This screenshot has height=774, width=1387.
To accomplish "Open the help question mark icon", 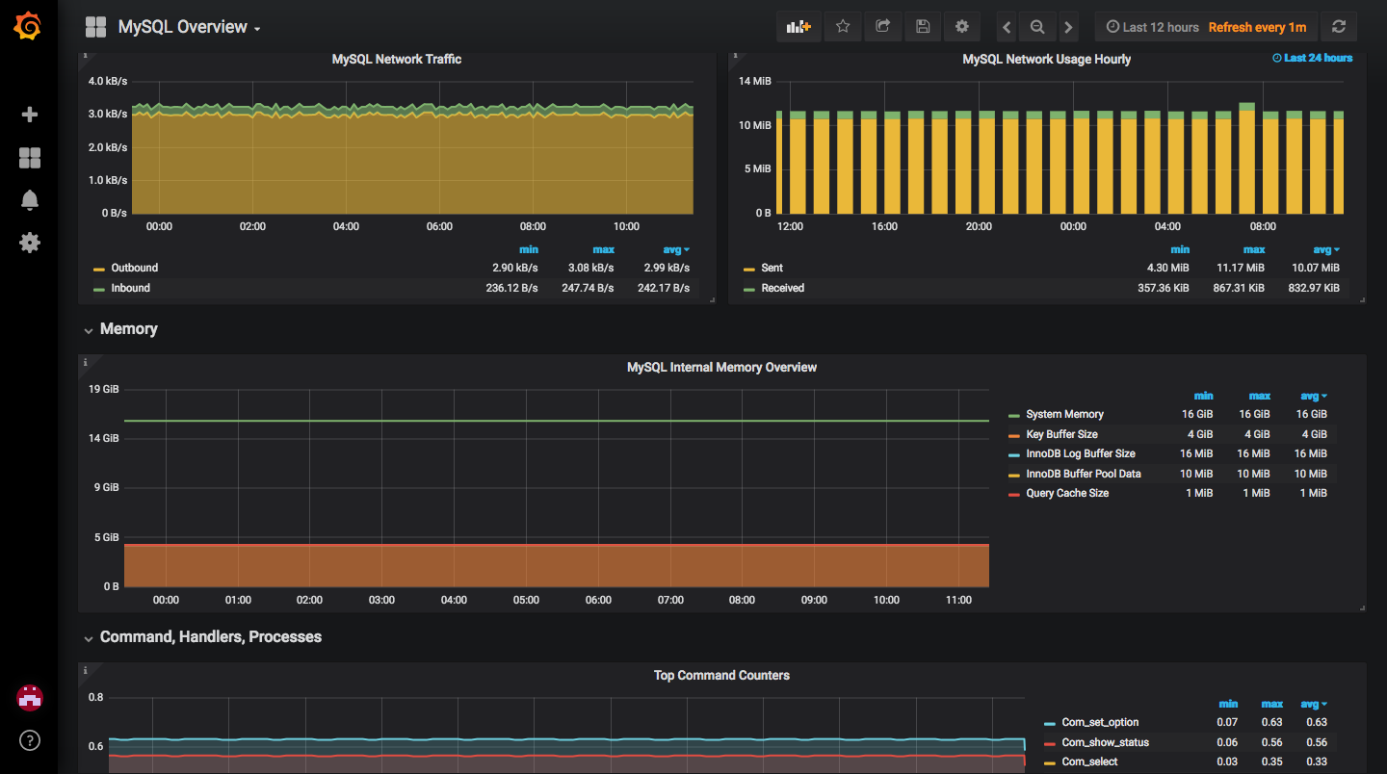I will pos(30,740).
